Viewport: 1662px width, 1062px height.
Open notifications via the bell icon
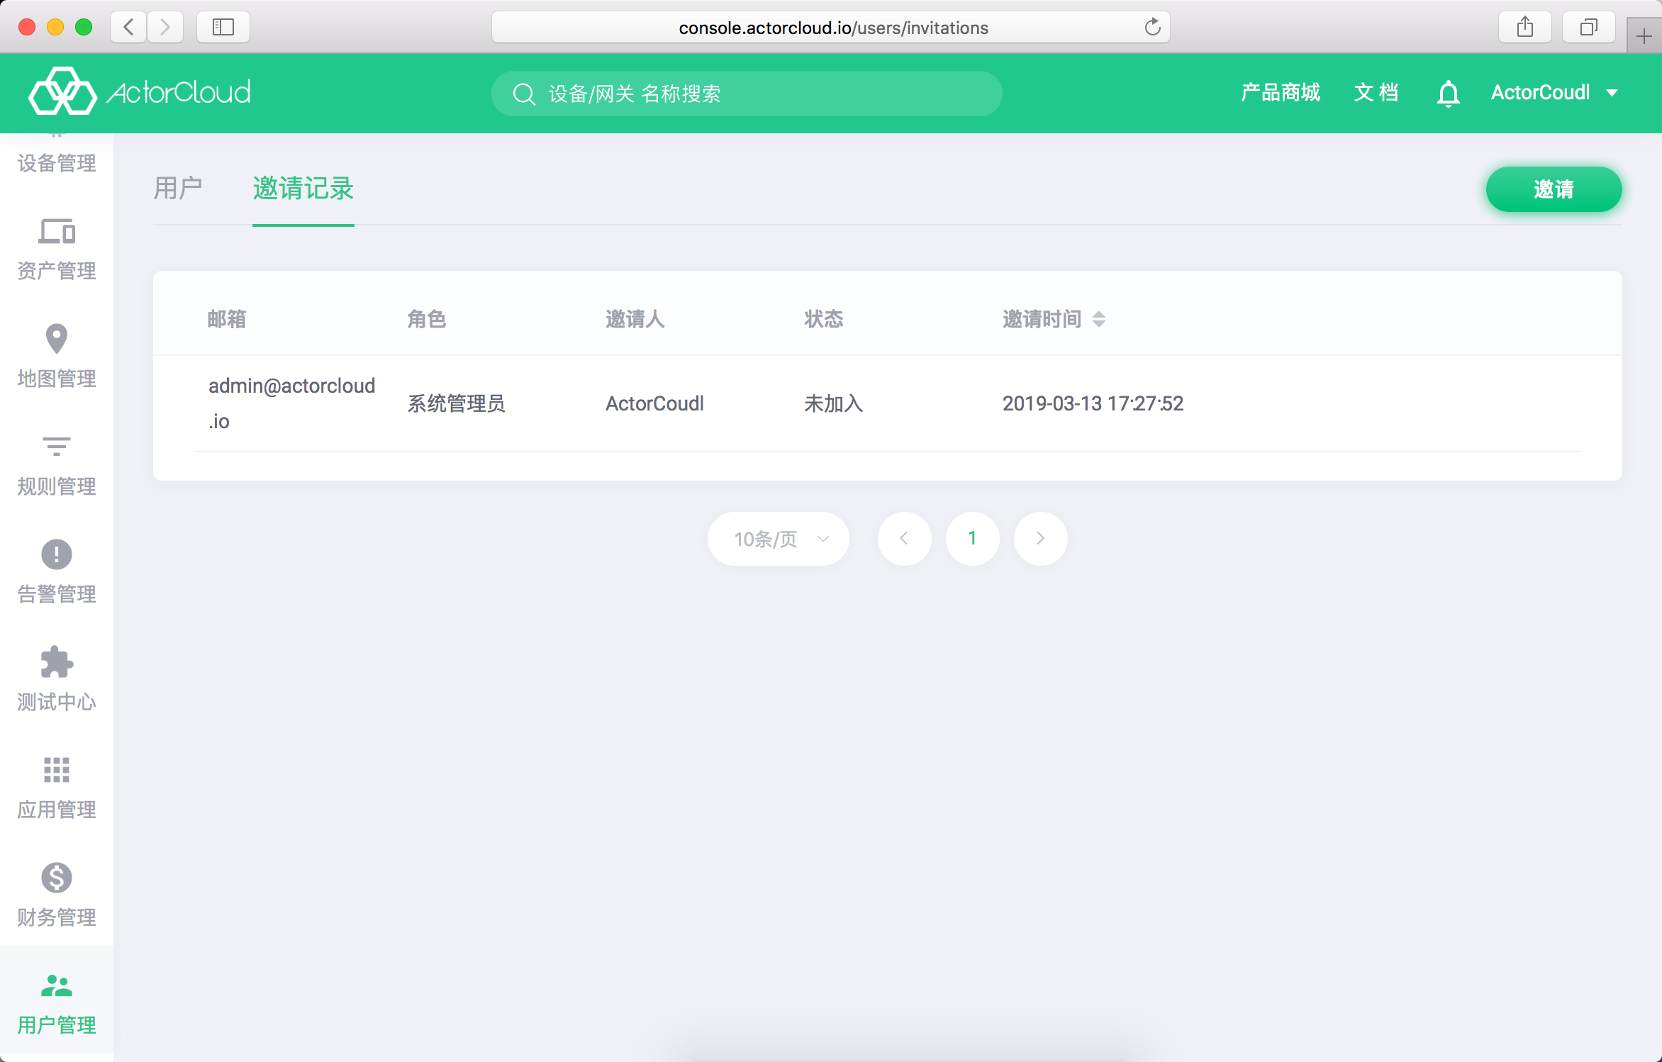click(1448, 94)
